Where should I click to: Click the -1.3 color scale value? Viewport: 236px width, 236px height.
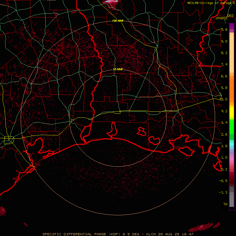pyautogui.click(x=223, y=192)
